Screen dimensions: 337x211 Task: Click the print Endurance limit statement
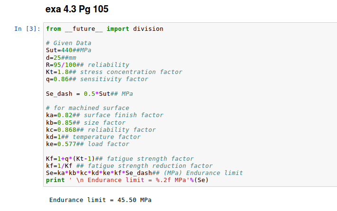point(127,180)
